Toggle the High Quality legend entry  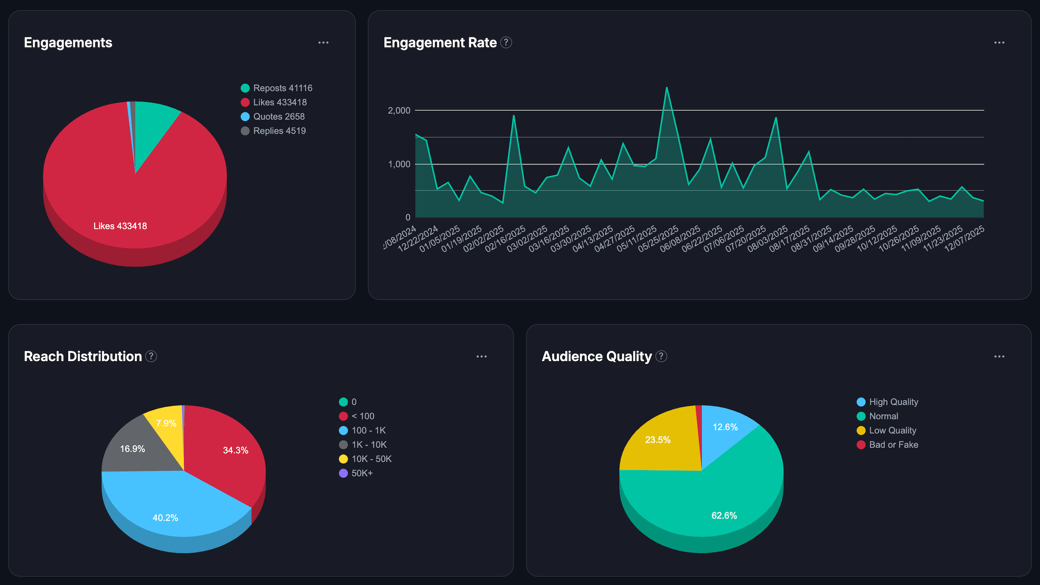[893, 402]
